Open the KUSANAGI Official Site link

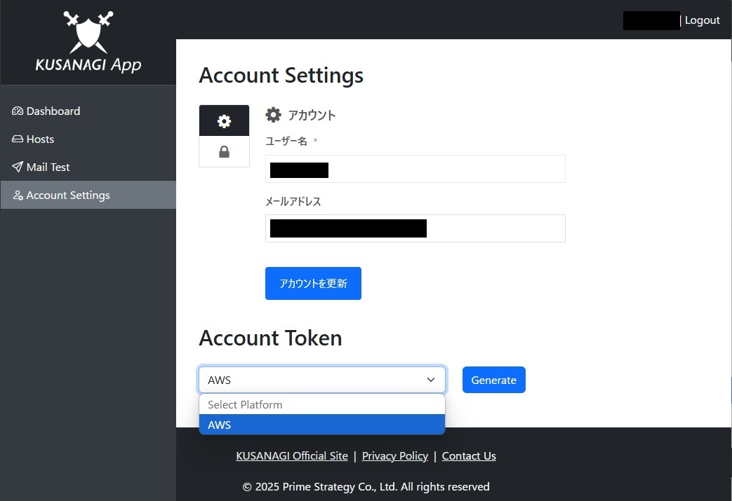point(292,456)
